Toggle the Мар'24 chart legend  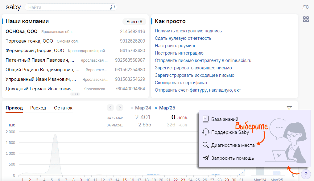pyautogui.click(x=141, y=108)
